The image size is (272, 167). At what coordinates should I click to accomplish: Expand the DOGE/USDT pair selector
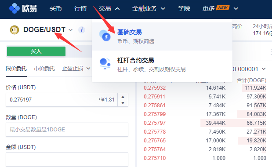[70, 30]
